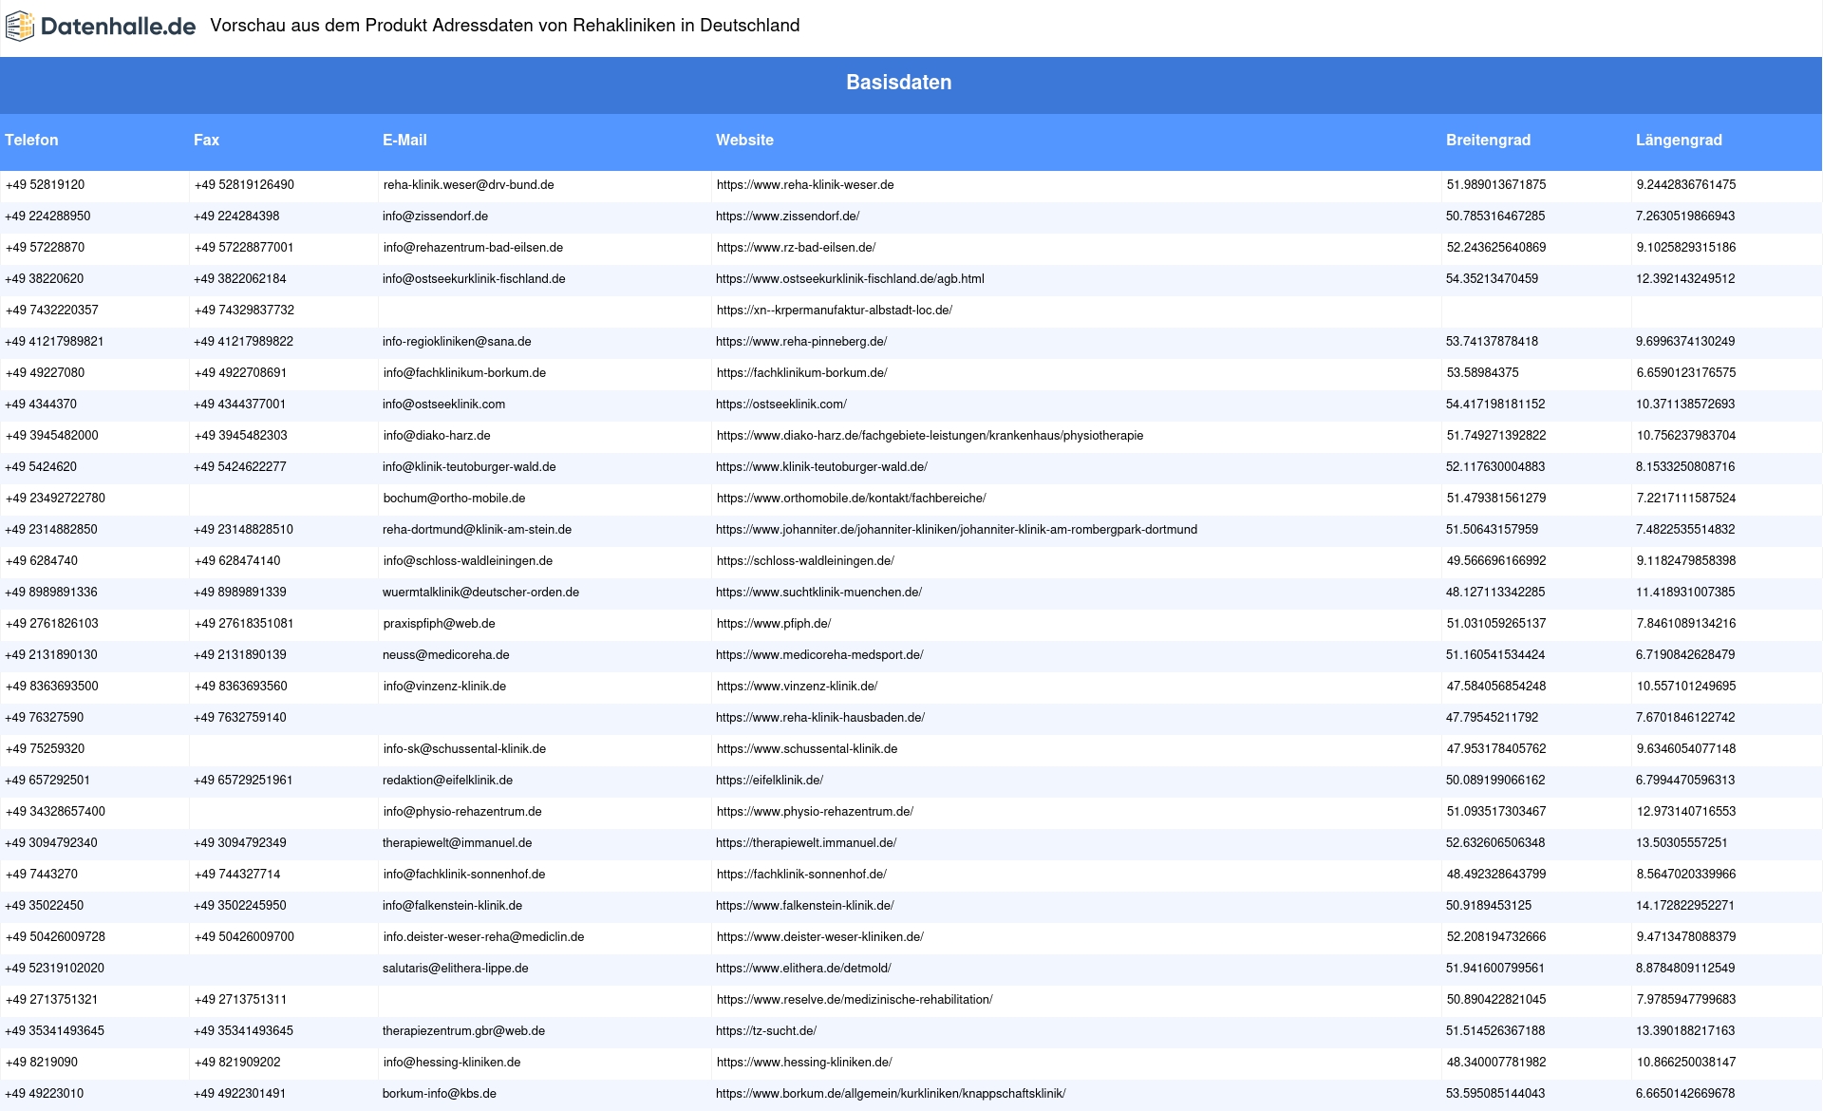Image resolution: width=1823 pixels, height=1111 pixels.
Task: Click email info@ostseeklinik.com
Action: [443, 405]
